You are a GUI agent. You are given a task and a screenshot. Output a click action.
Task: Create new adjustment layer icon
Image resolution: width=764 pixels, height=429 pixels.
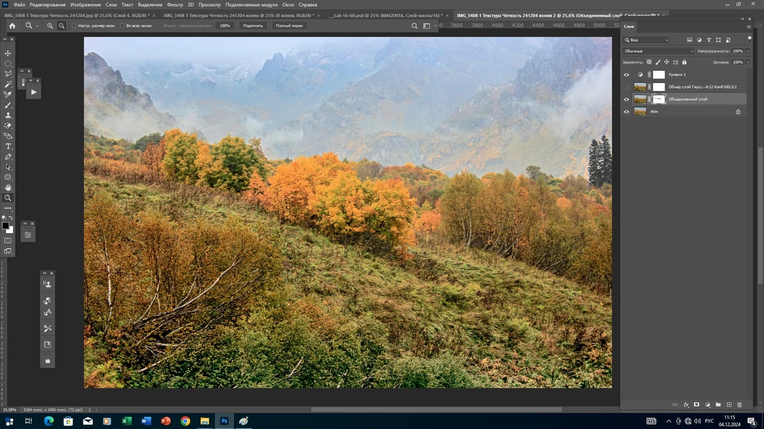[707, 405]
